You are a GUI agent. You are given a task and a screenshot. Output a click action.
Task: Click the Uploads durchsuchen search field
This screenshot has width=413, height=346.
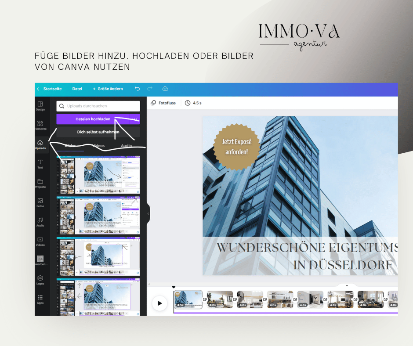98,106
